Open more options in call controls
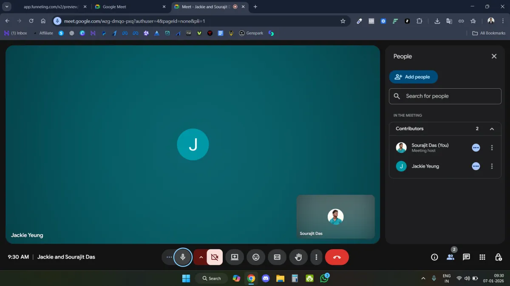This screenshot has height=286, width=510. 316,257
